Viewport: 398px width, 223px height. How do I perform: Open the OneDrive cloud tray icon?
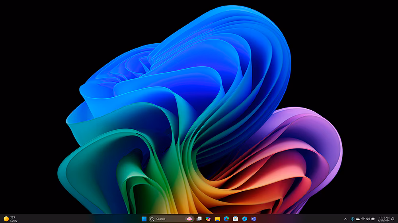click(x=358, y=219)
